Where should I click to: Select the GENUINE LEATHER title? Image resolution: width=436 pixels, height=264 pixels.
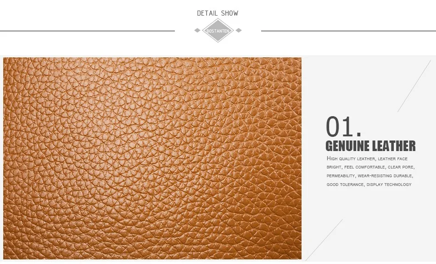(x=370, y=146)
